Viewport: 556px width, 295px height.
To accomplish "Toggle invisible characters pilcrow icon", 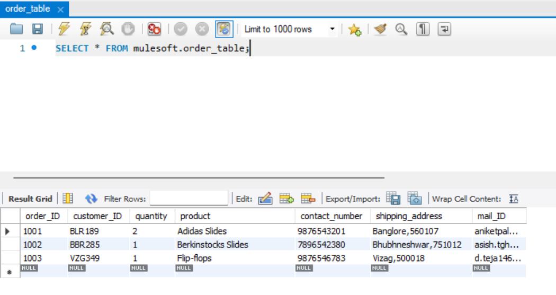I will coord(423,29).
